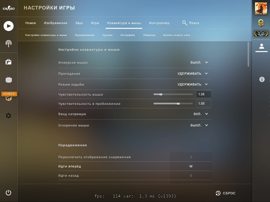Click the fps counter text
Image resolution: width=270 pixels, height=202 pixels.
click(135, 196)
